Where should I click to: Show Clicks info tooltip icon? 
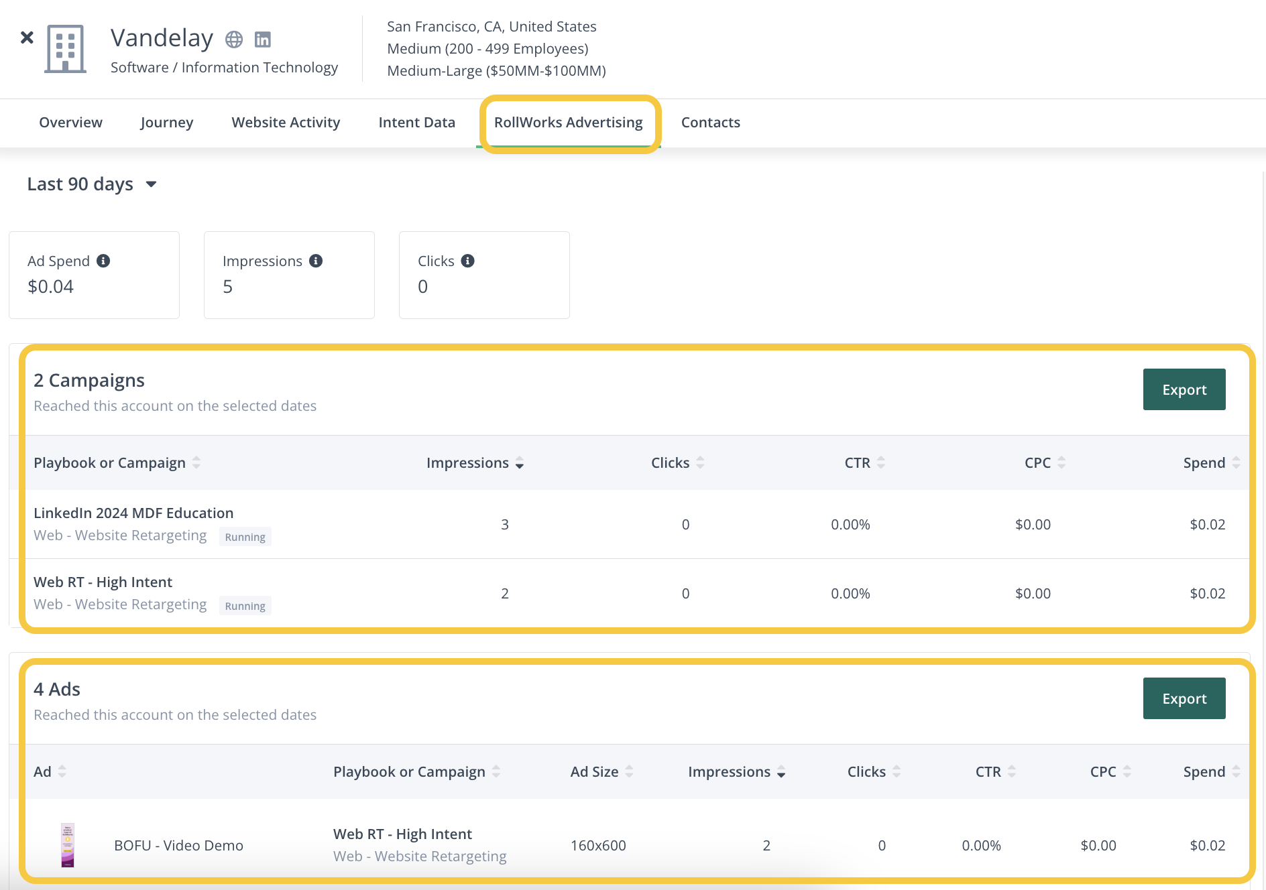tap(468, 261)
